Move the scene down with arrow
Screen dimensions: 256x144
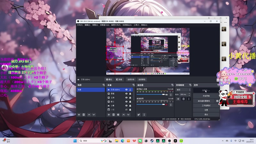pos(94,115)
